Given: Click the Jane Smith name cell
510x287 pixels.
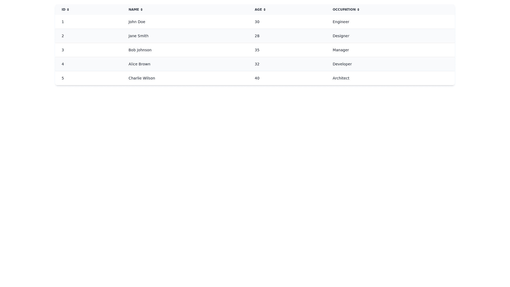Looking at the screenshot, I should click(x=138, y=36).
